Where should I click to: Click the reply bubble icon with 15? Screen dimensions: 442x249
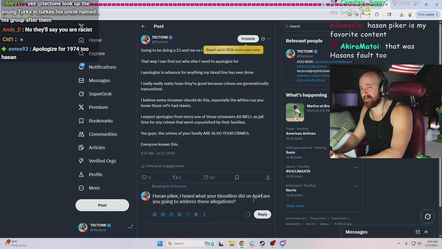click(x=144, y=177)
